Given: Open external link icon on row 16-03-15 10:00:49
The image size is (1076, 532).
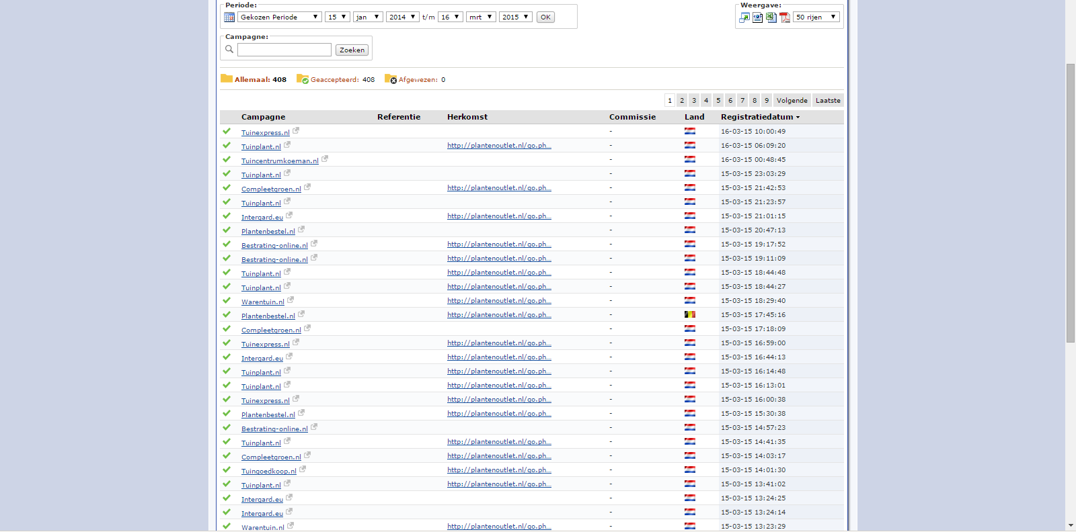Looking at the screenshot, I should (x=296, y=131).
